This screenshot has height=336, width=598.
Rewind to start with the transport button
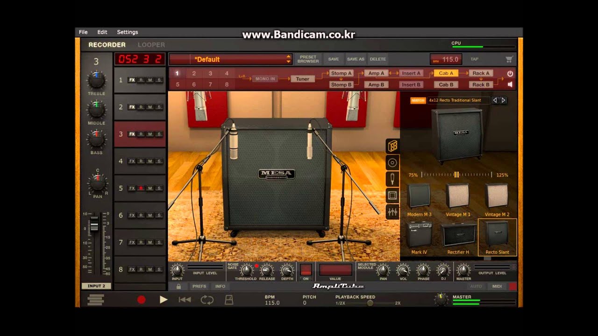(185, 300)
